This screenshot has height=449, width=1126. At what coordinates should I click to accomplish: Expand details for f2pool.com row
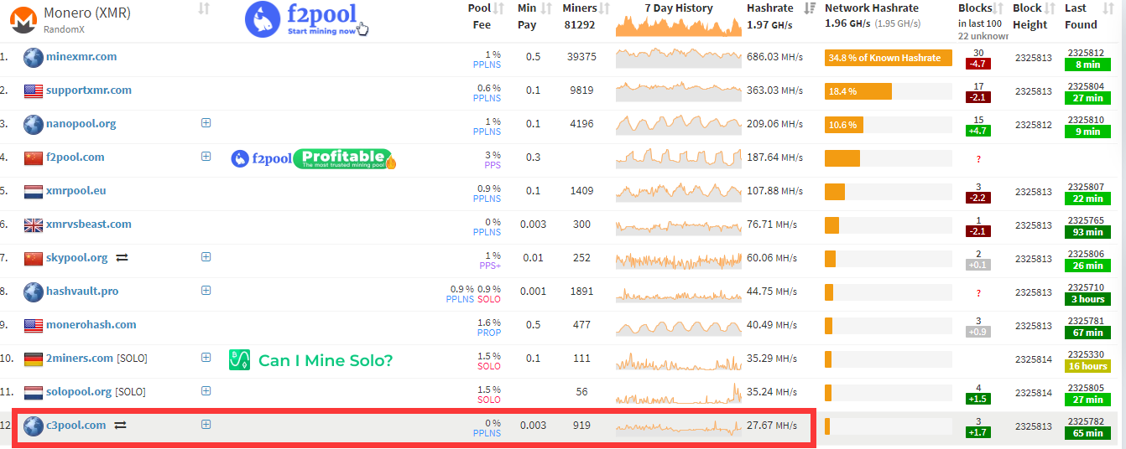point(206,157)
